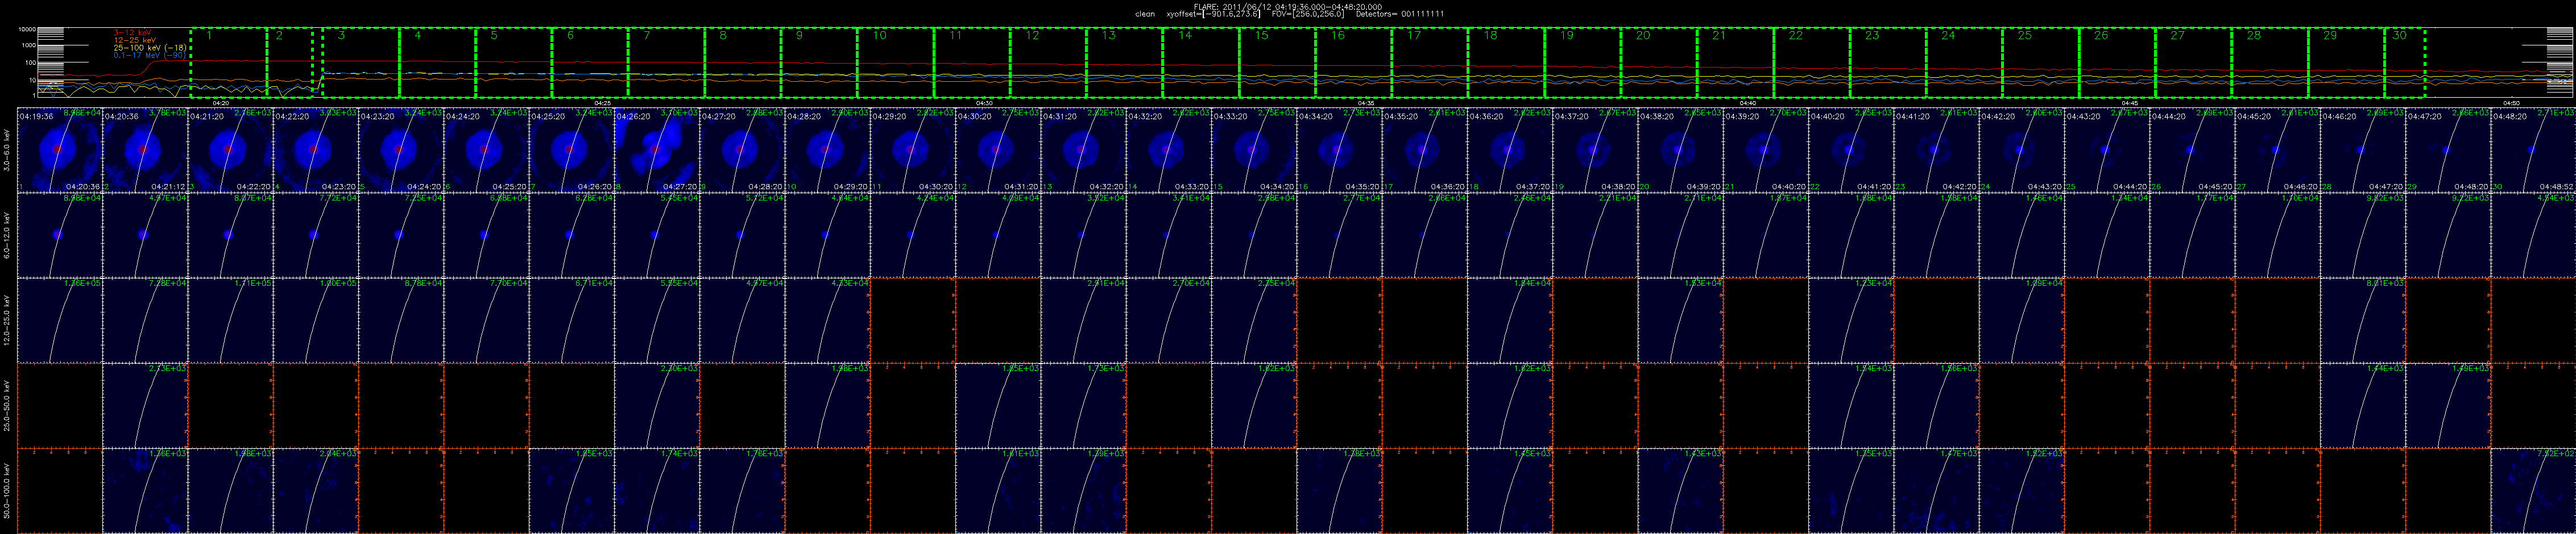Click the orange '12-25 keV' legend entry

coord(135,40)
